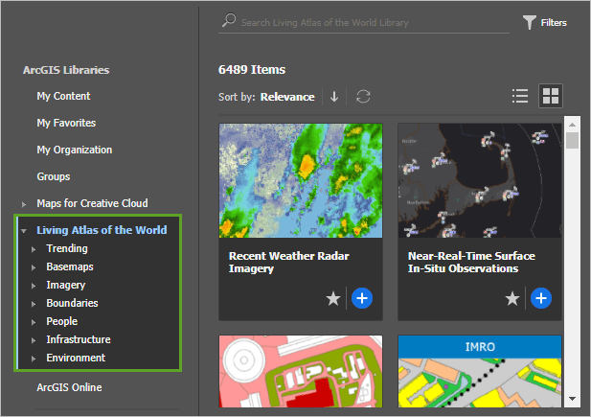
Task: Open the Groups library
Action: [x=53, y=176]
